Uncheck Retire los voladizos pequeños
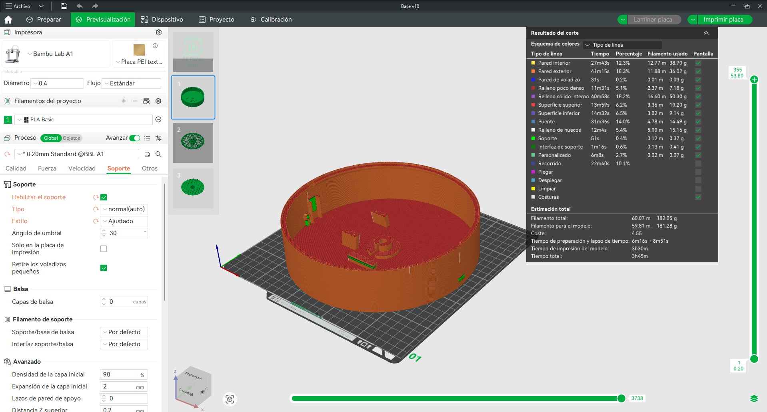Image resolution: width=767 pixels, height=412 pixels. [x=104, y=268]
